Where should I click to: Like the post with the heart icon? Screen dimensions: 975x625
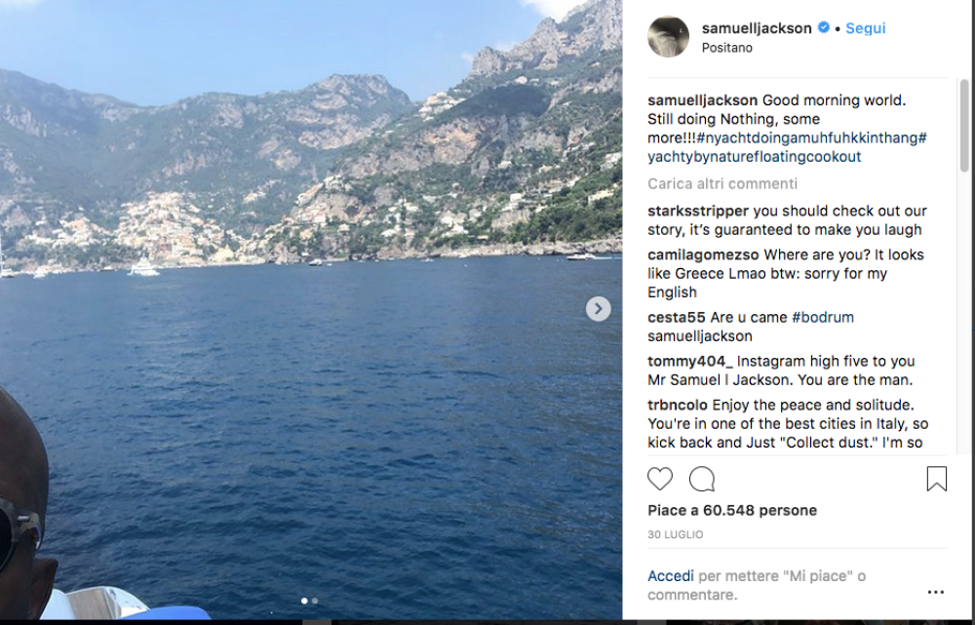660,479
